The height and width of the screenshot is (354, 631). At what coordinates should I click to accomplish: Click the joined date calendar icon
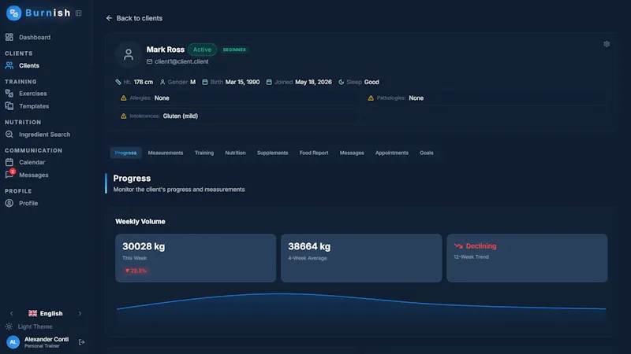click(269, 82)
